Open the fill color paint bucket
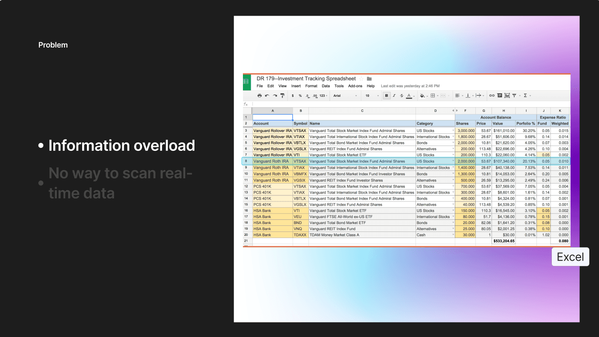599x337 pixels. click(423, 95)
